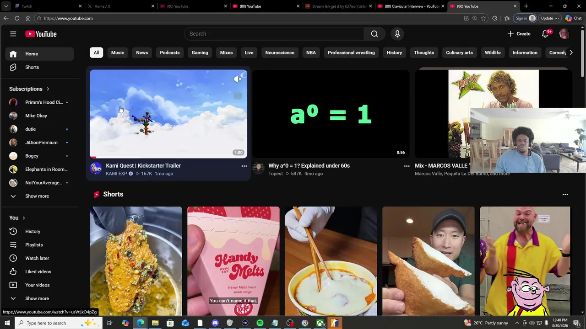The height and width of the screenshot is (329, 586).
Task: Open the YouTube account avatar menu
Action: (564, 34)
